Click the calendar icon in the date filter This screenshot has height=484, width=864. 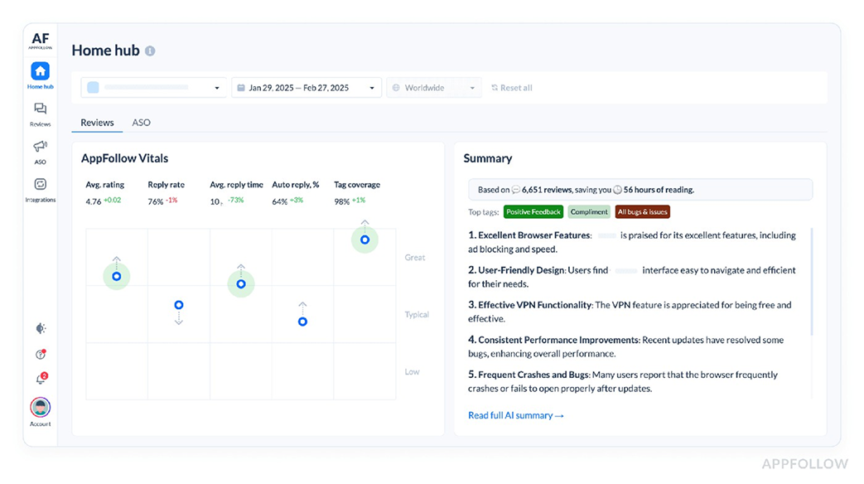[239, 87]
